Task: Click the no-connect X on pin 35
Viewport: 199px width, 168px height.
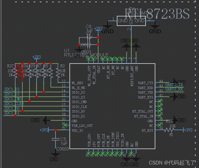Action: (x=160, y=125)
